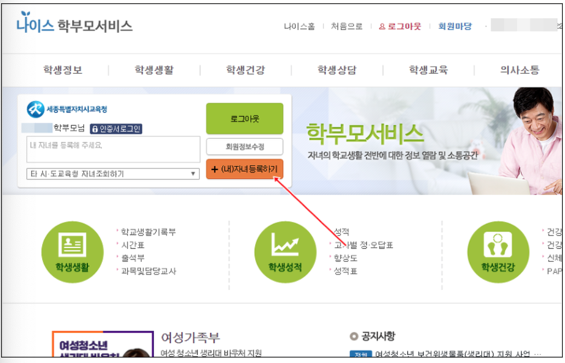Click the 여성가족부 heading
Viewport: 565px width, 363px height.
tap(191, 337)
